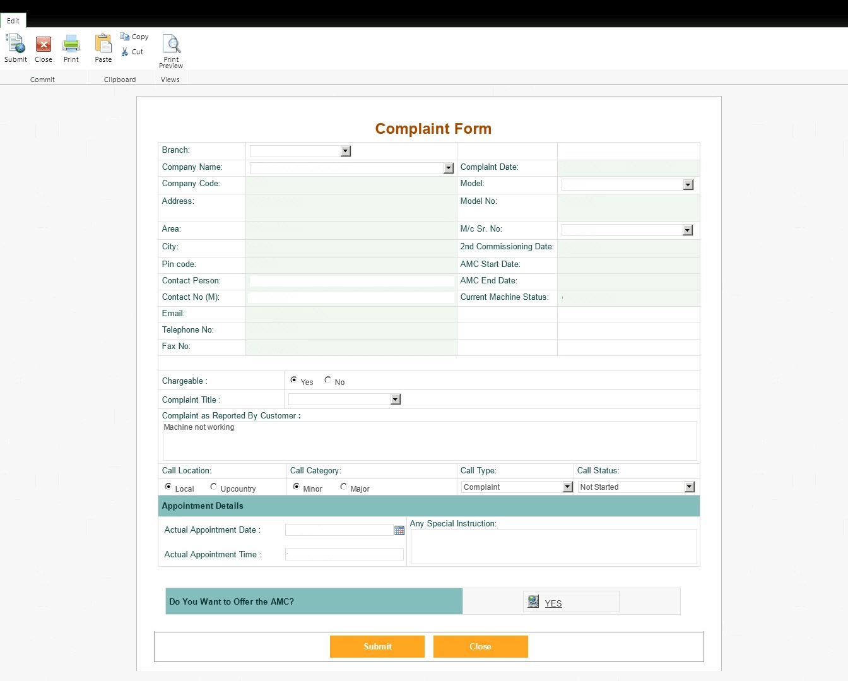
Task: Open the Branch dropdown
Action: 346,151
